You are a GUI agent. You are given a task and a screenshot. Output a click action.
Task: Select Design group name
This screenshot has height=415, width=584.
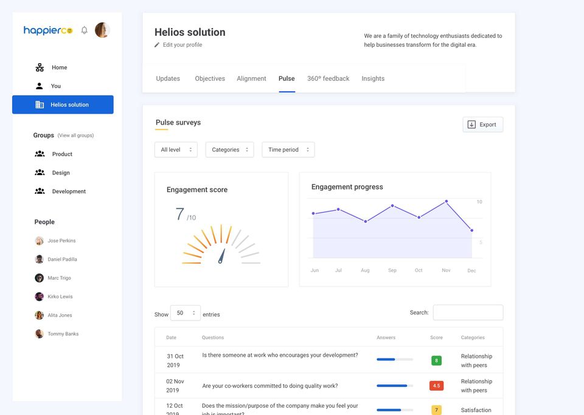click(x=61, y=173)
